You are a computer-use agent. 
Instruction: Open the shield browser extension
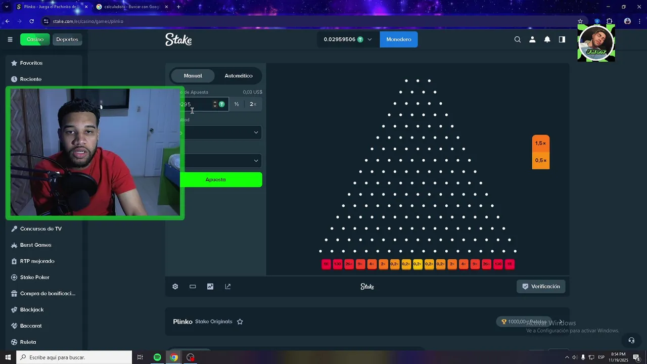coord(597,21)
